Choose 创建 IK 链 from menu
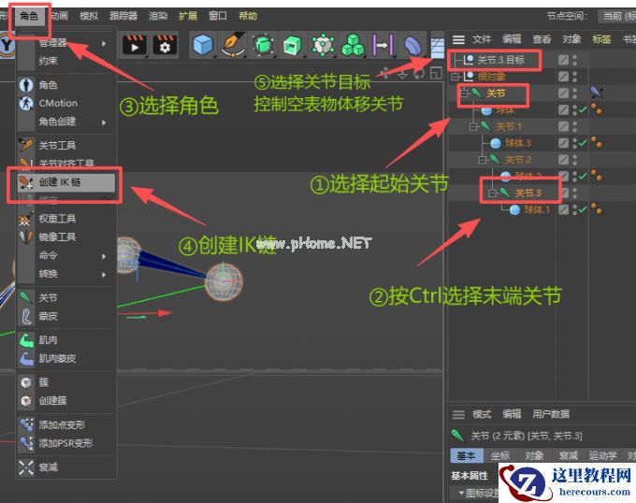 point(66,182)
